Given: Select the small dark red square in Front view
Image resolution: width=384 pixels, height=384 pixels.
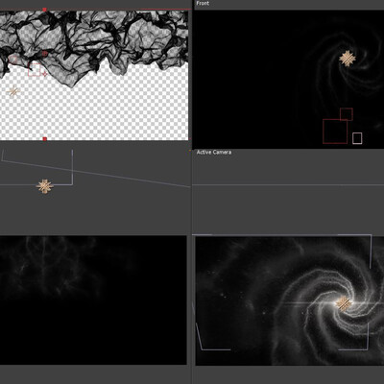Looking at the screenshot, I should 347,114.
